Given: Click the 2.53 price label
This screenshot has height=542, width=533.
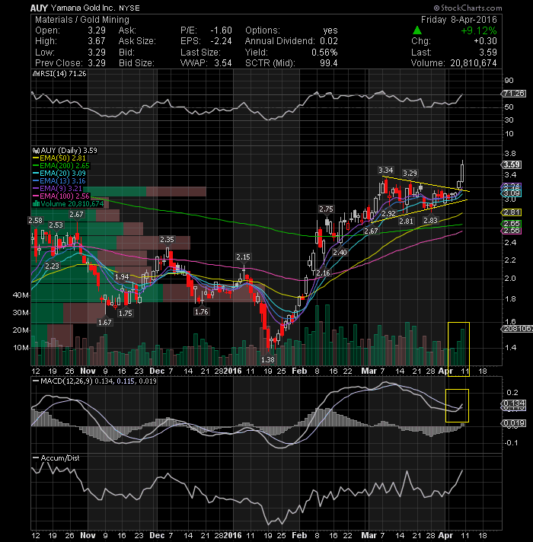Looking at the screenshot, I should (56, 225).
